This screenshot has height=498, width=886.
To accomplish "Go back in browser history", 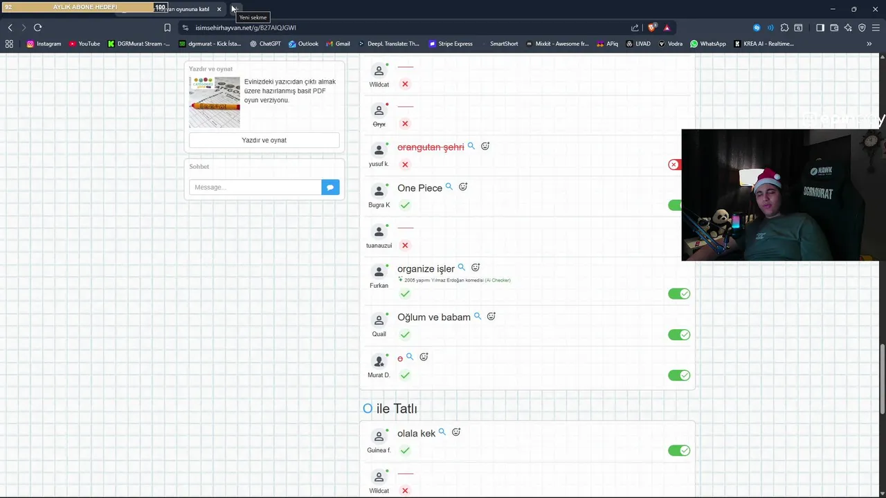I will [10, 28].
